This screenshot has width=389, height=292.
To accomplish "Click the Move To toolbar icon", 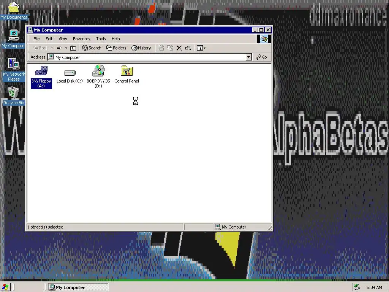I will pos(161,48).
